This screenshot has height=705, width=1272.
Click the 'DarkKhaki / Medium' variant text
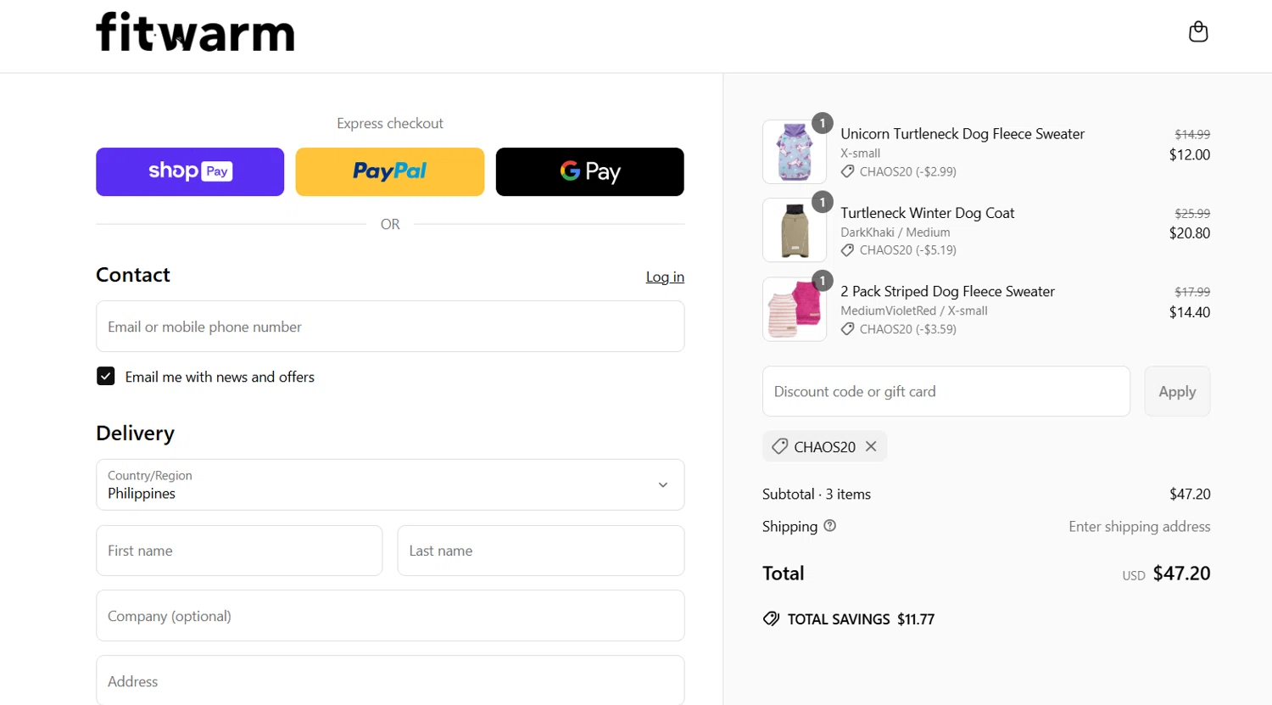tap(895, 232)
